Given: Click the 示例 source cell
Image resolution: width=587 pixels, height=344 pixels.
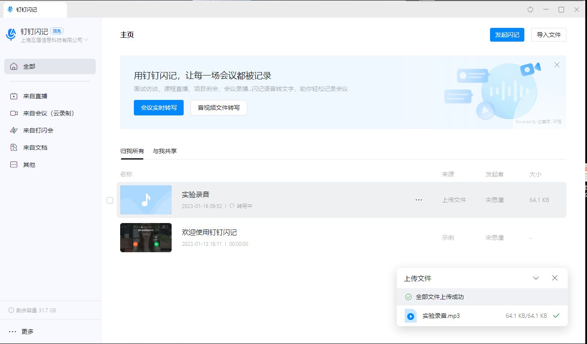Looking at the screenshot, I should 448,238.
